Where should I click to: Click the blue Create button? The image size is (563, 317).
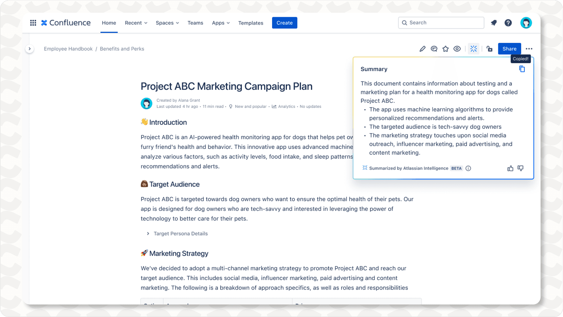[284, 23]
